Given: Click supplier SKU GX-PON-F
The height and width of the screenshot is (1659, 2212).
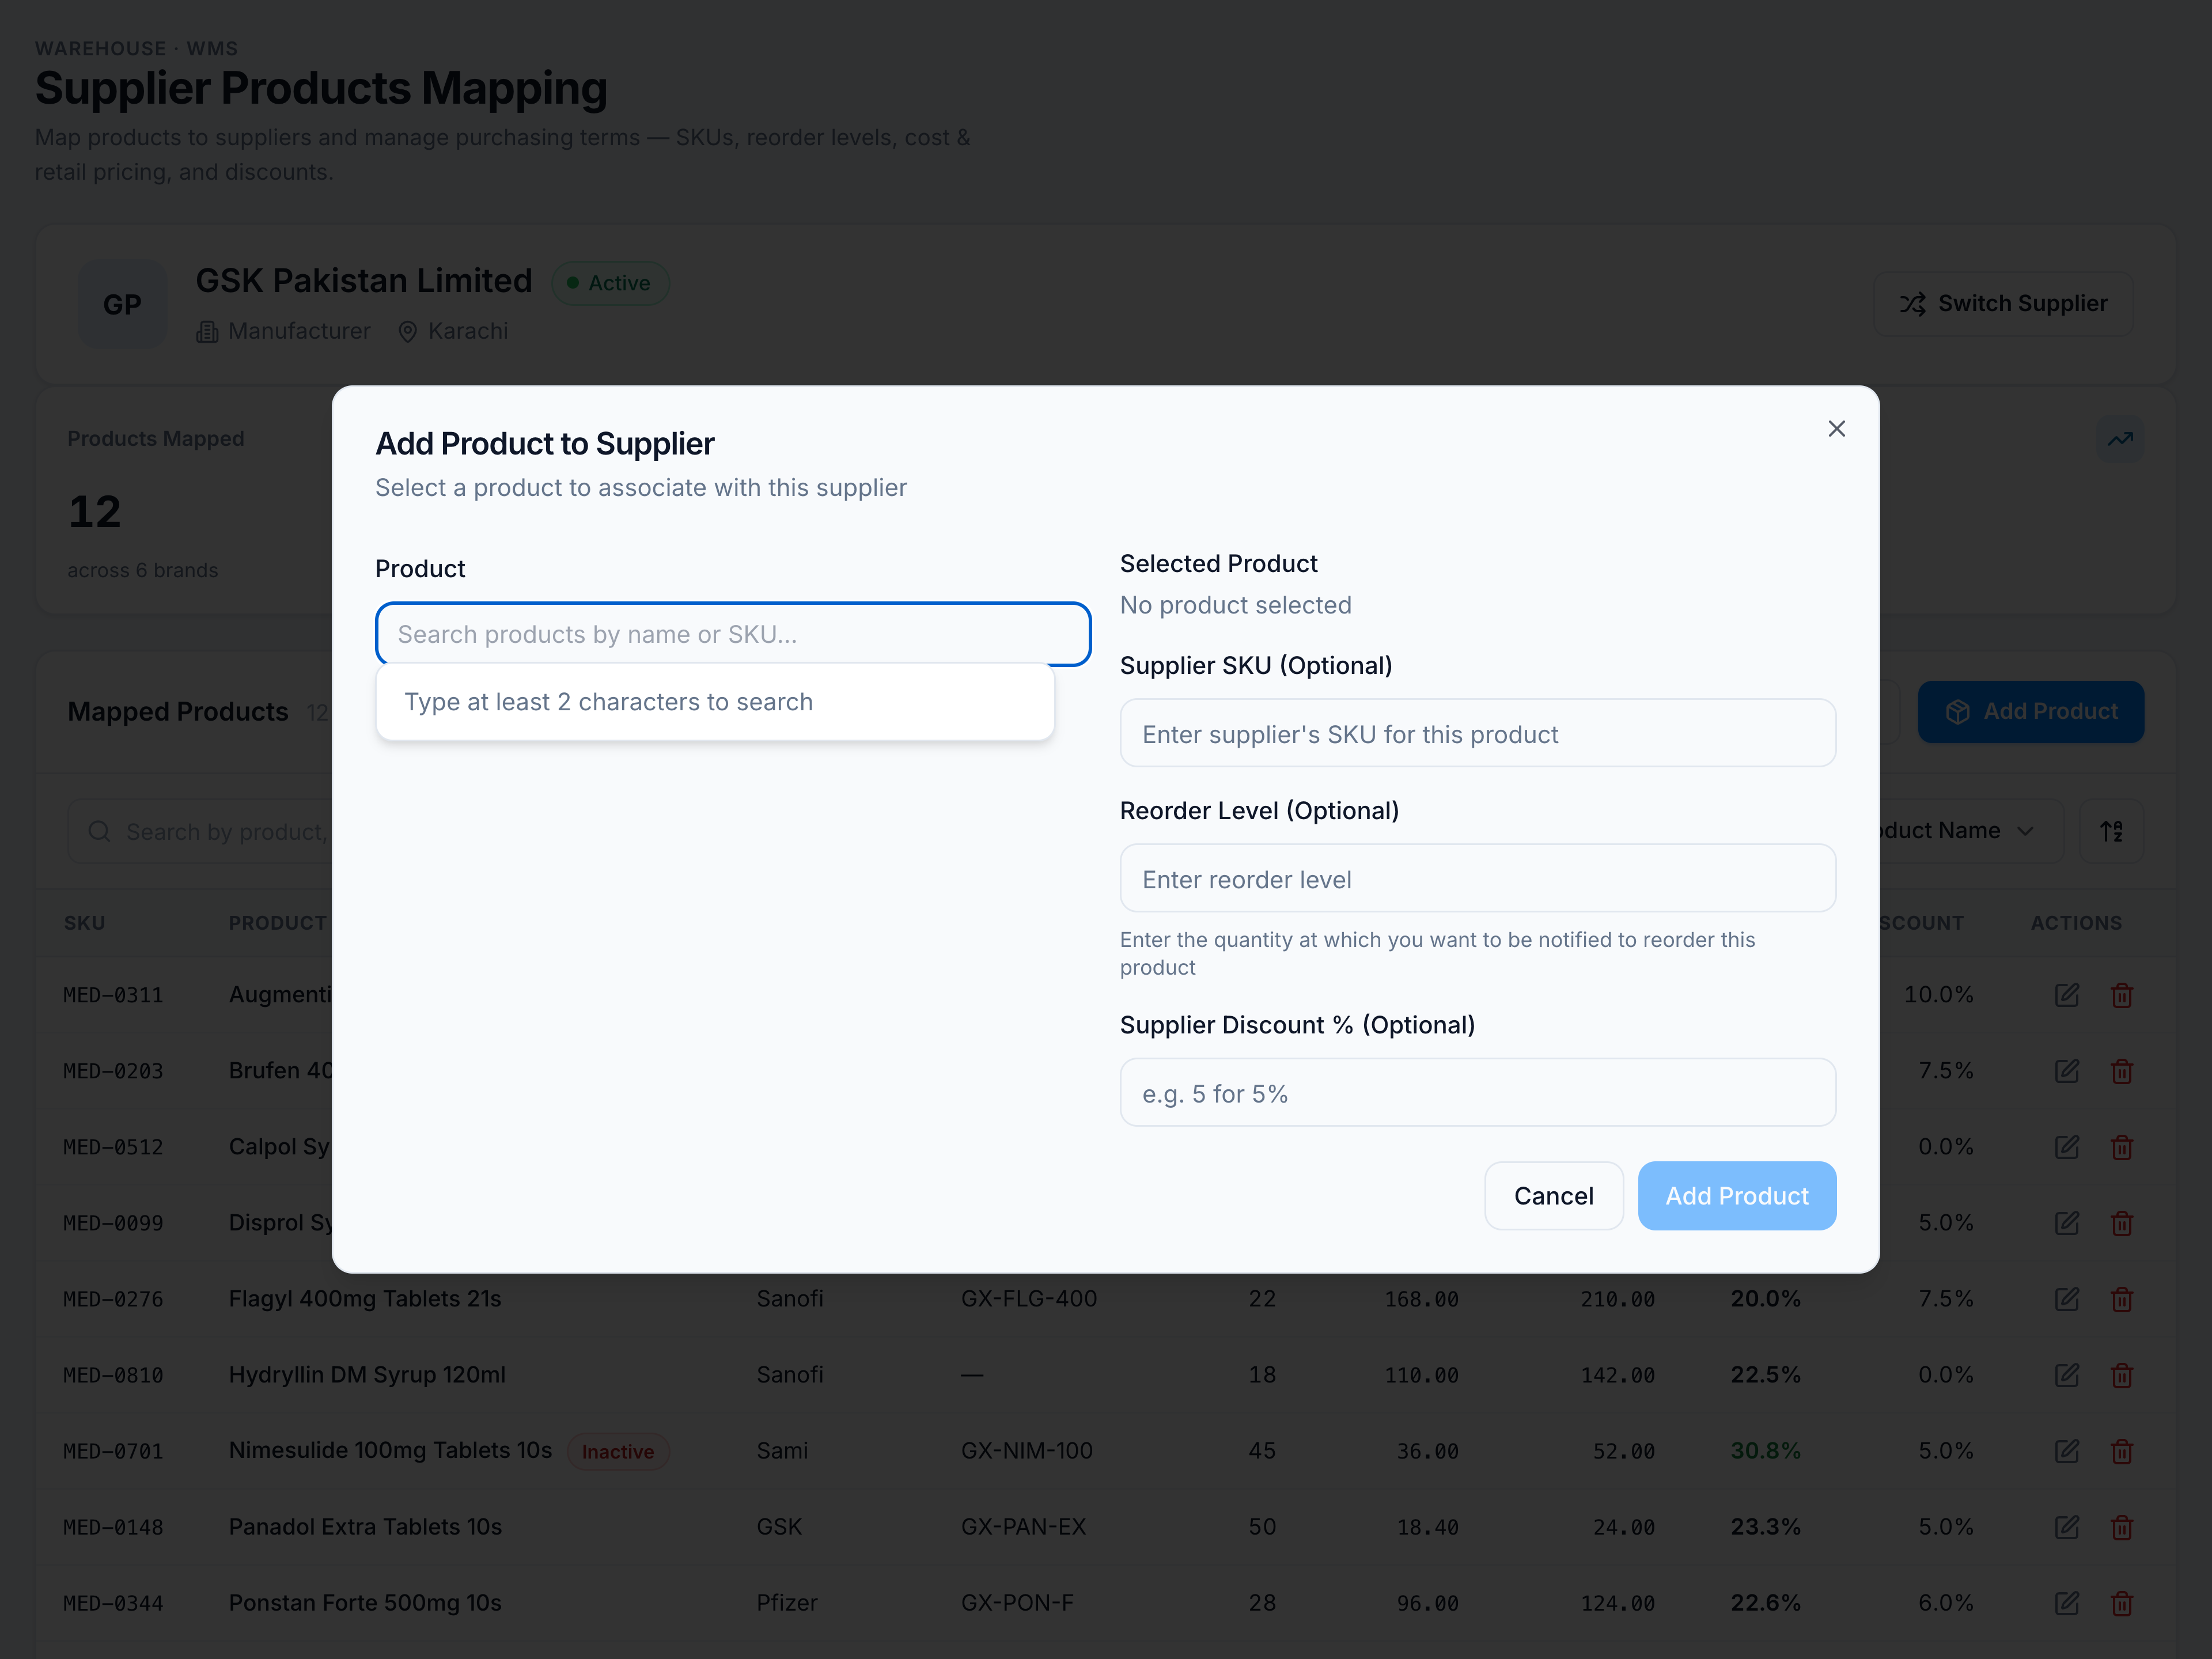Looking at the screenshot, I should coord(1017,1602).
